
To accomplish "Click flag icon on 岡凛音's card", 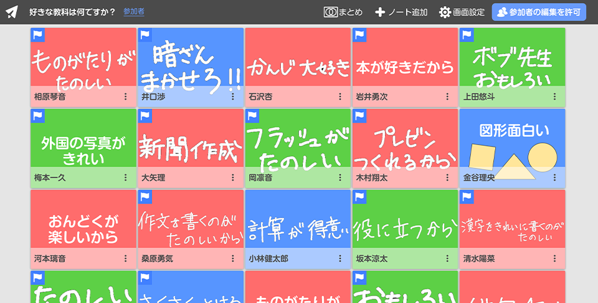I will [x=252, y=116].
